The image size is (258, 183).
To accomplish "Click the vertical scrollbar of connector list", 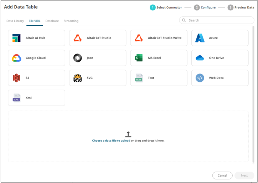I will point(253,95).
